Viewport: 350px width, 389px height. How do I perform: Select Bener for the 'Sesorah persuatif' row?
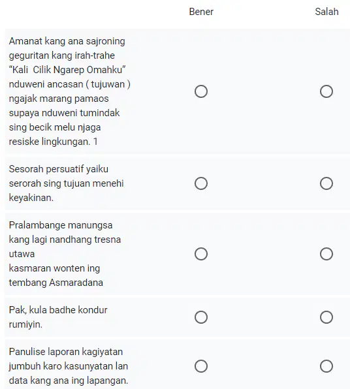point(201,183)
